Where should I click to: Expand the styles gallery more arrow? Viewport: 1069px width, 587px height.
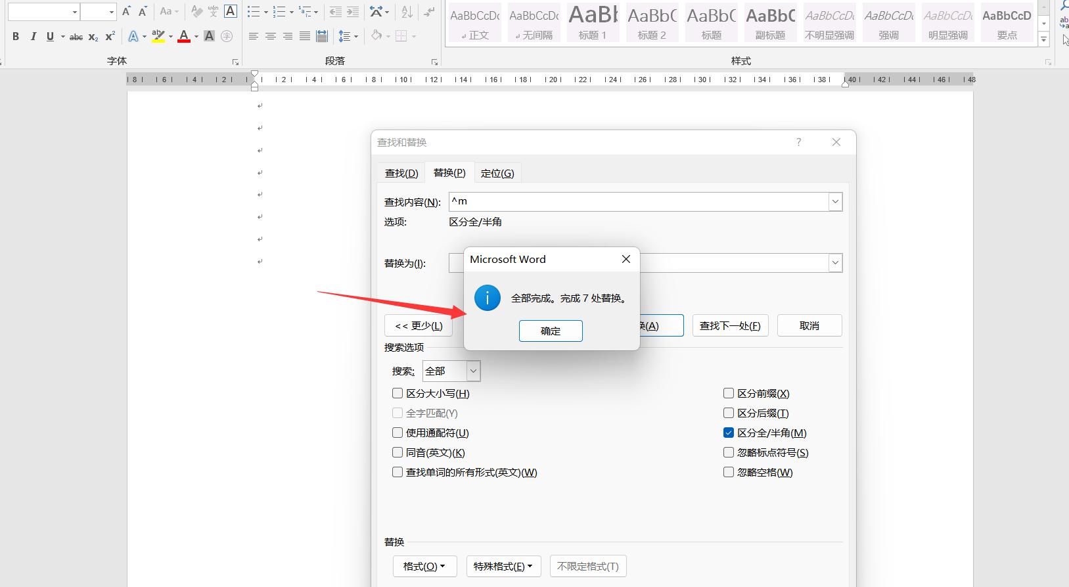(1043, 40)
